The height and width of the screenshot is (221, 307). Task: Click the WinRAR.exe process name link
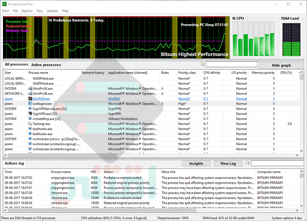[x=41, y=99]
